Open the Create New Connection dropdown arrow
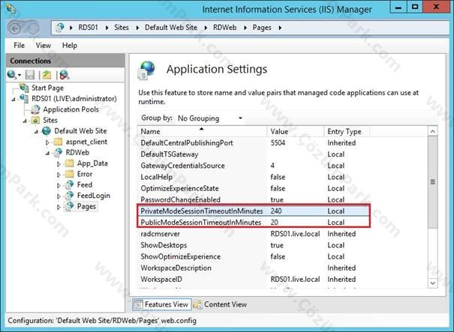 pos(20,75)
